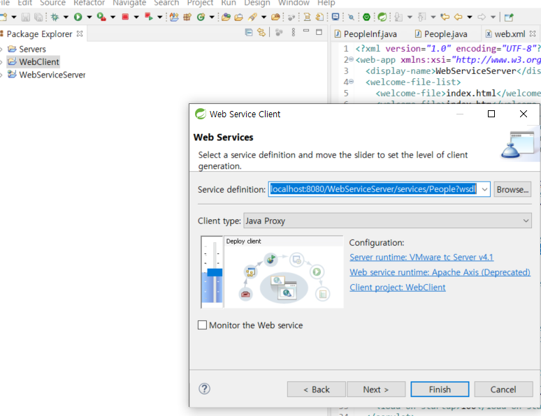Viewport: 541px width, 416px height.
Task: Open Package Explorer View Menu dots
Action: 294,33
